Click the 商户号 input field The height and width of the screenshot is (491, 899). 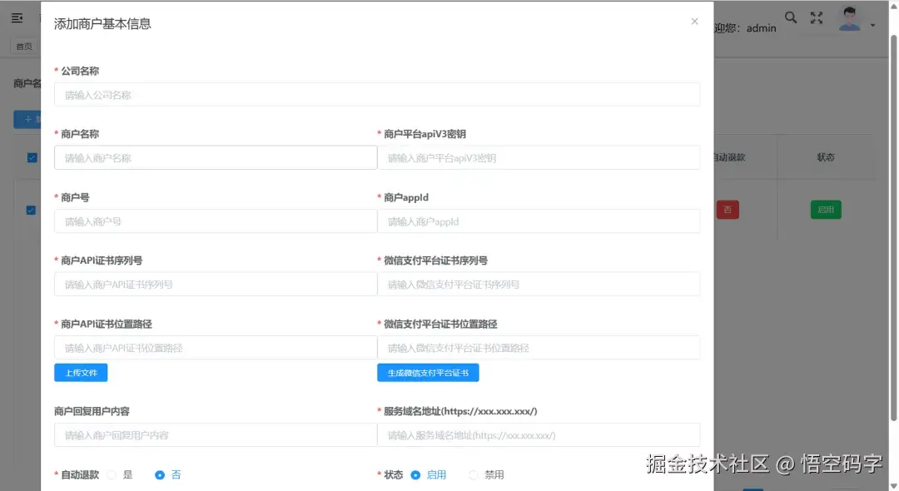215,221
